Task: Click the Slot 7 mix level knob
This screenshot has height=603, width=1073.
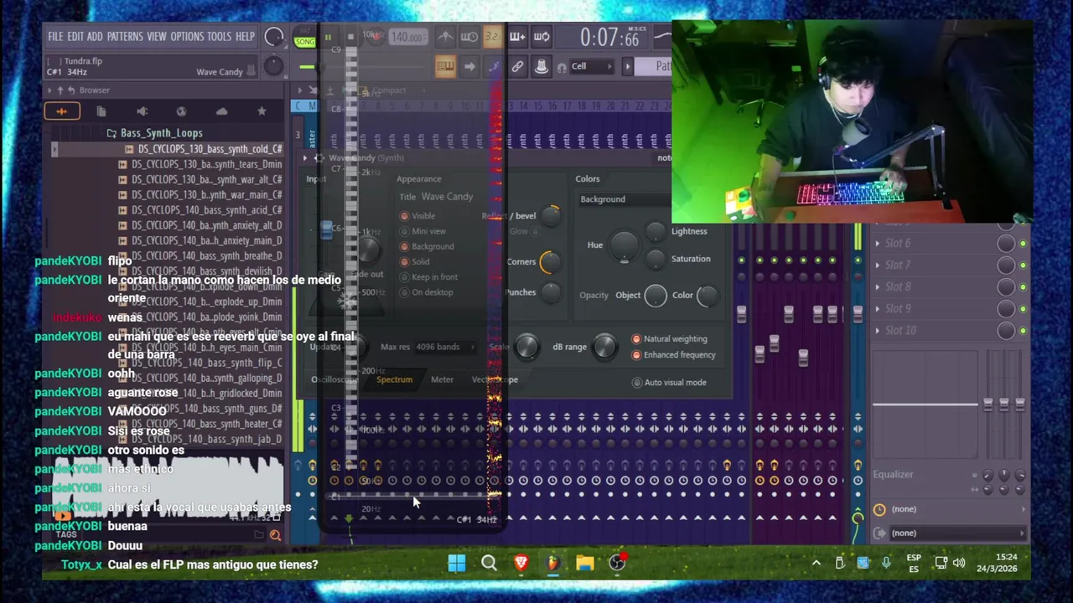Action: 1006,265
